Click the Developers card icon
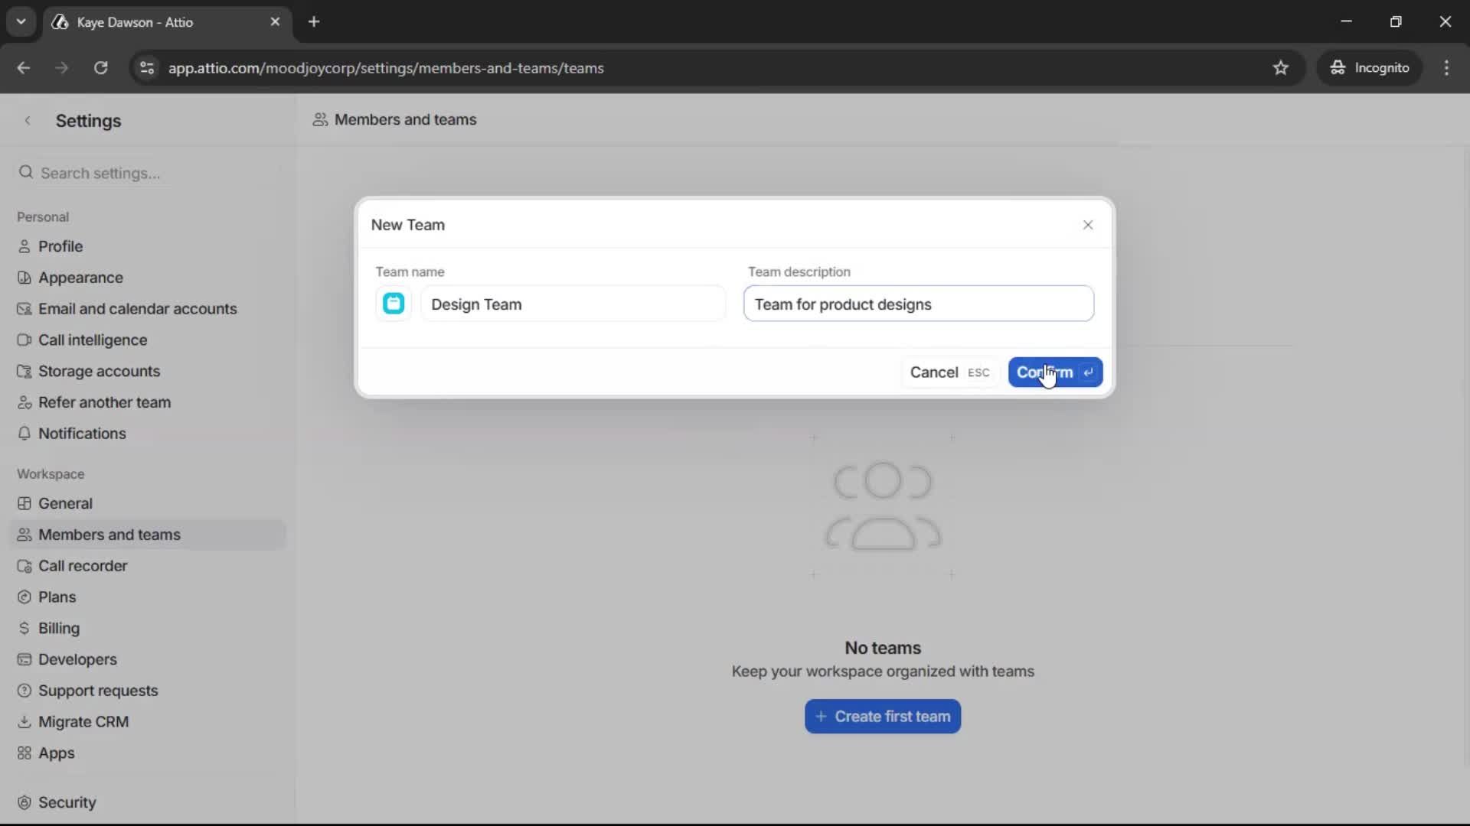1470x826 pixels. tap(24, 659)
